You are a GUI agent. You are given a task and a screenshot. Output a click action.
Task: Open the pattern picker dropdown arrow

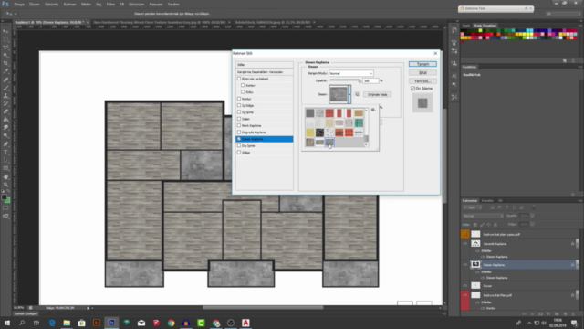pos(349,94)
